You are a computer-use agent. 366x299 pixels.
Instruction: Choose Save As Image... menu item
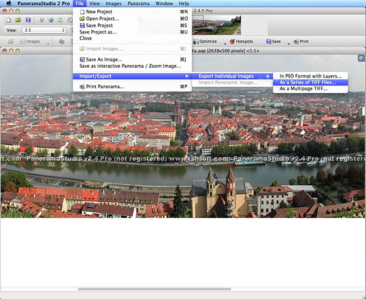click(132, 60)
